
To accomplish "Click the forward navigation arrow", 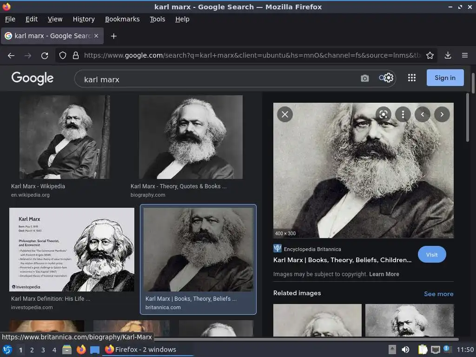I will tap(27, 56).
